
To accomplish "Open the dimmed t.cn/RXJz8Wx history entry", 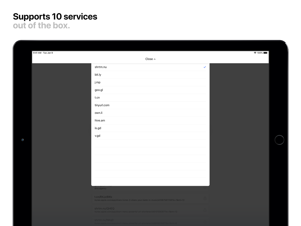I will (150, 198).
